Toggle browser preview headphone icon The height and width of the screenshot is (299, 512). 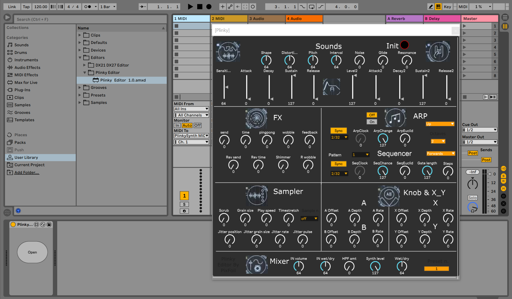coord(18,211)
